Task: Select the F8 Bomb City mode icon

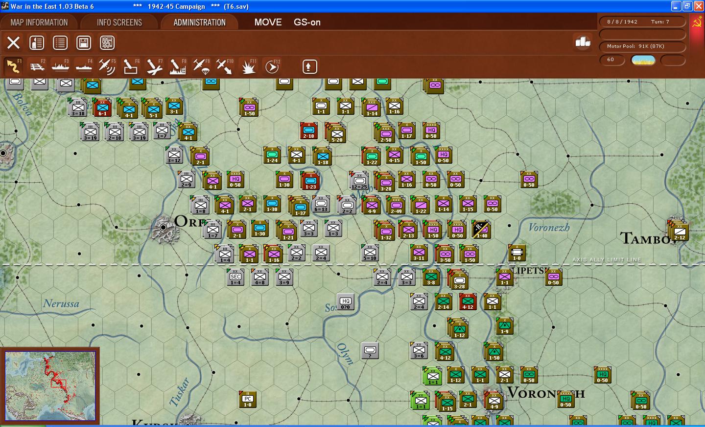Action: click(177, 66)
